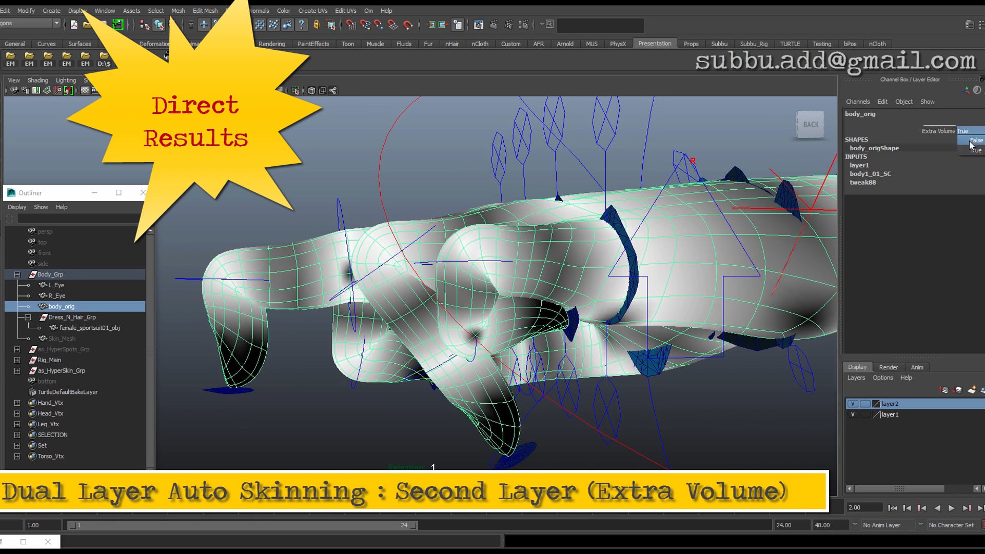Enable snap to curves magnet icon

[365, 25]
